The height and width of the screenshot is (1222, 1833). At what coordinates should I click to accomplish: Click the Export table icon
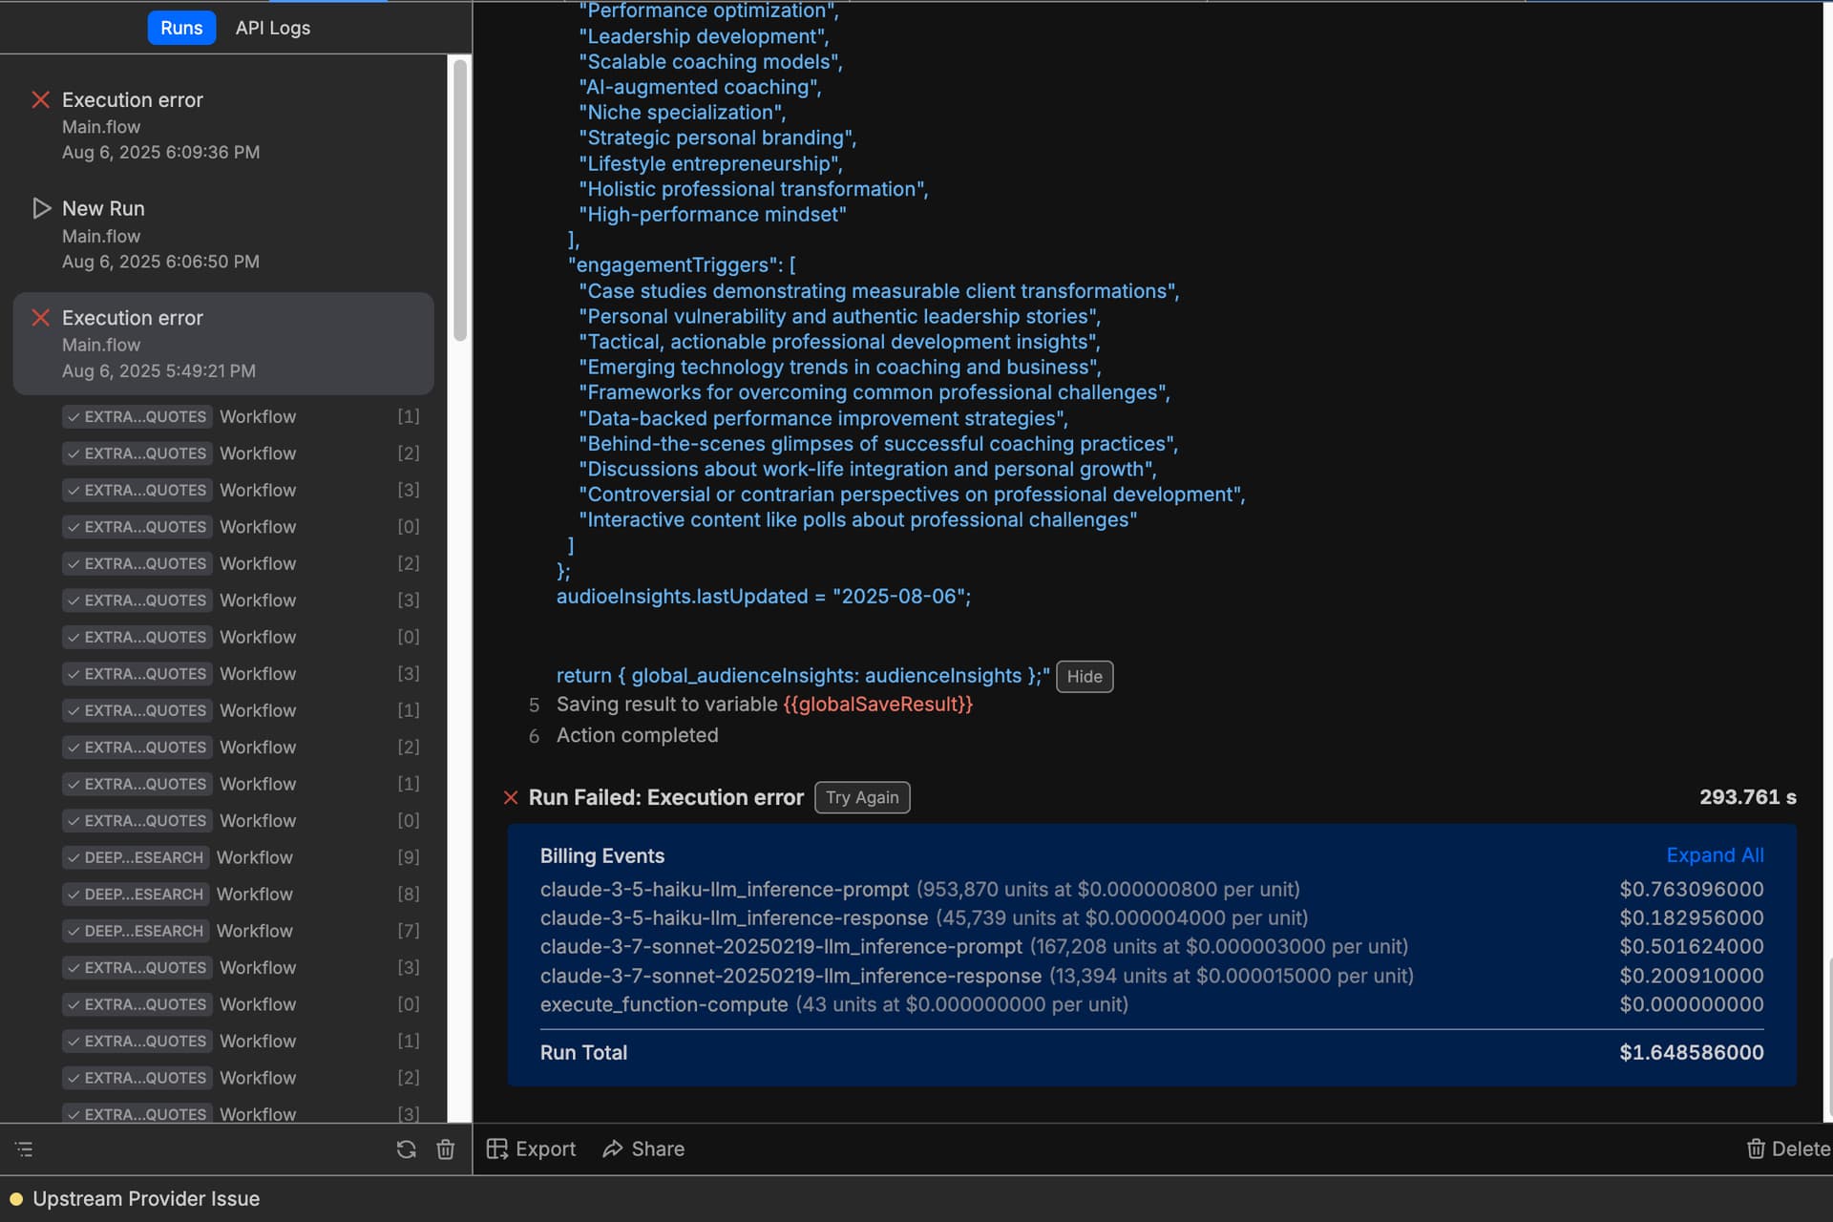pyautogui.click(x=496, y=1148)
